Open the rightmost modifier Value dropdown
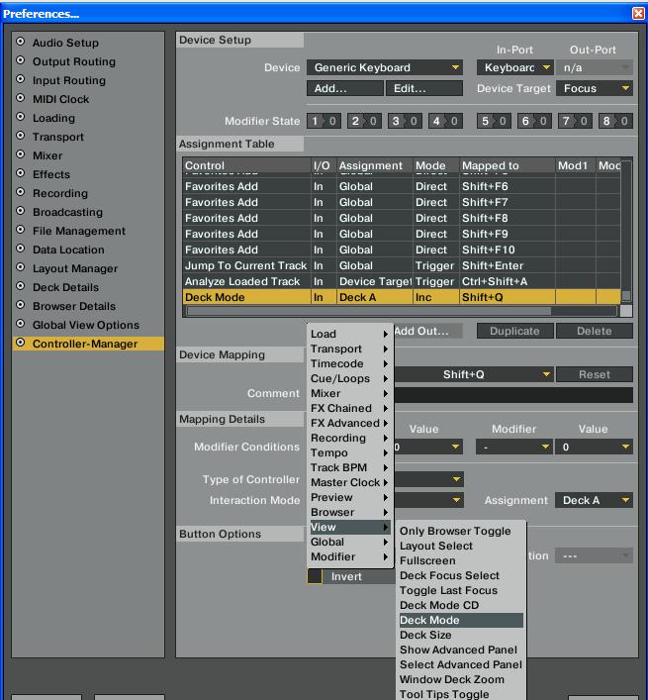The width and height of the screenshot is (648, 700). pyautogui.click(x=594, y=447)
